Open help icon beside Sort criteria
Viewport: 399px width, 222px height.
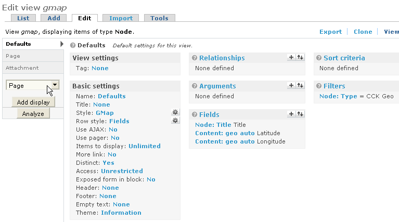[x=318, y=58]
